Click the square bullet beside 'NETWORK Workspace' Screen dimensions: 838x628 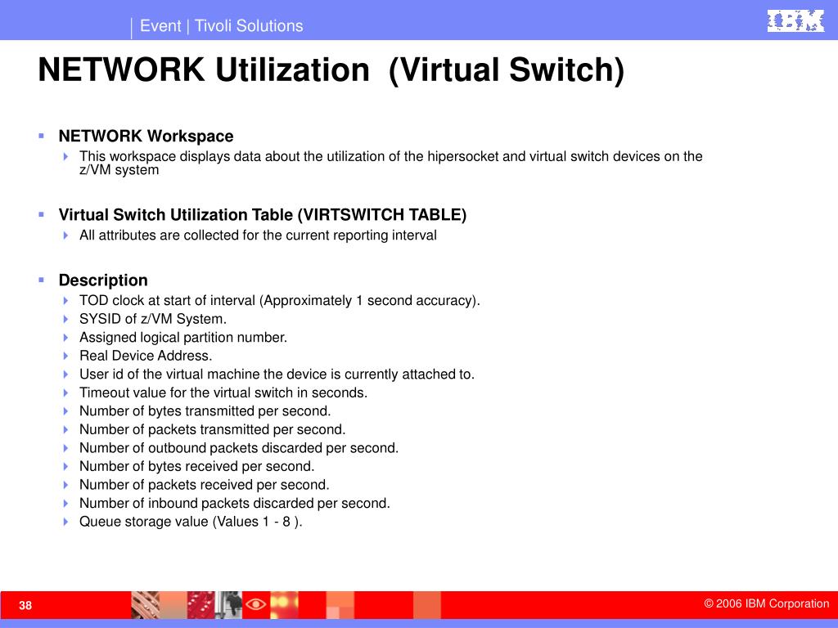tap(41, 137)
